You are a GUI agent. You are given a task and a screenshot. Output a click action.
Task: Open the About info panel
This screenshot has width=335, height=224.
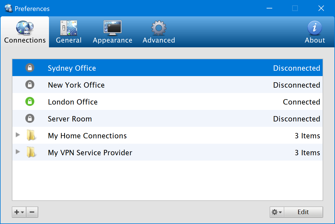(315, 32)
